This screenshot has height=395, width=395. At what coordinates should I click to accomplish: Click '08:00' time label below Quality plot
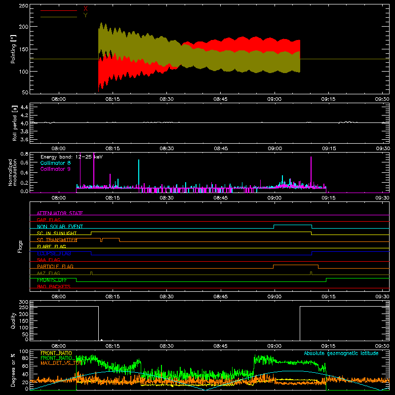pos(59,346)
